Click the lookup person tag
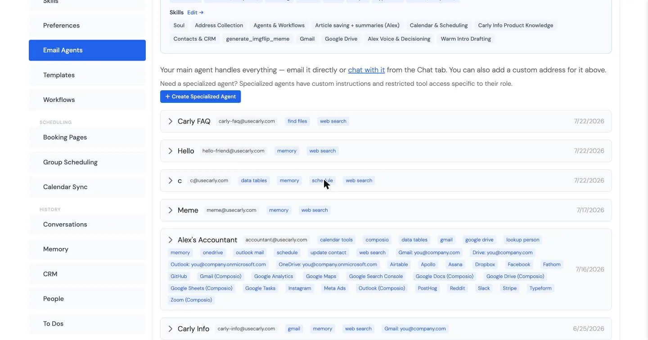 click(522, 240)
